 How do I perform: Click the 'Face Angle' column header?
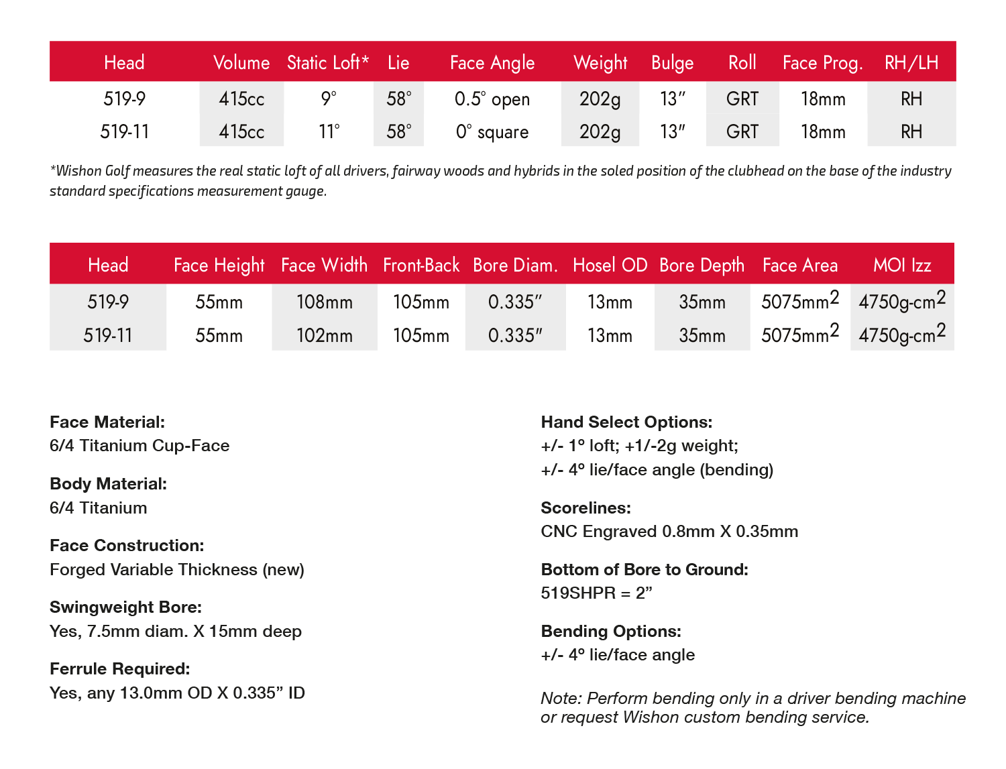pyautogui.click(x=492, y=63)
